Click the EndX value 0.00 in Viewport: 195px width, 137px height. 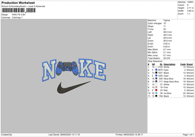pyautogui.click(x=166, y=44)
